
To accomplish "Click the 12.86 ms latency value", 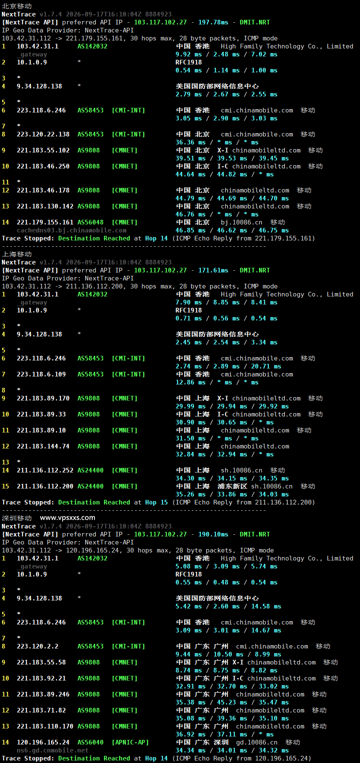I will tap(191, 382).
